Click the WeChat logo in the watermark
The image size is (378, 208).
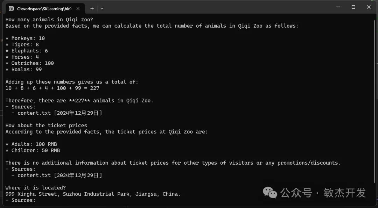270,192
